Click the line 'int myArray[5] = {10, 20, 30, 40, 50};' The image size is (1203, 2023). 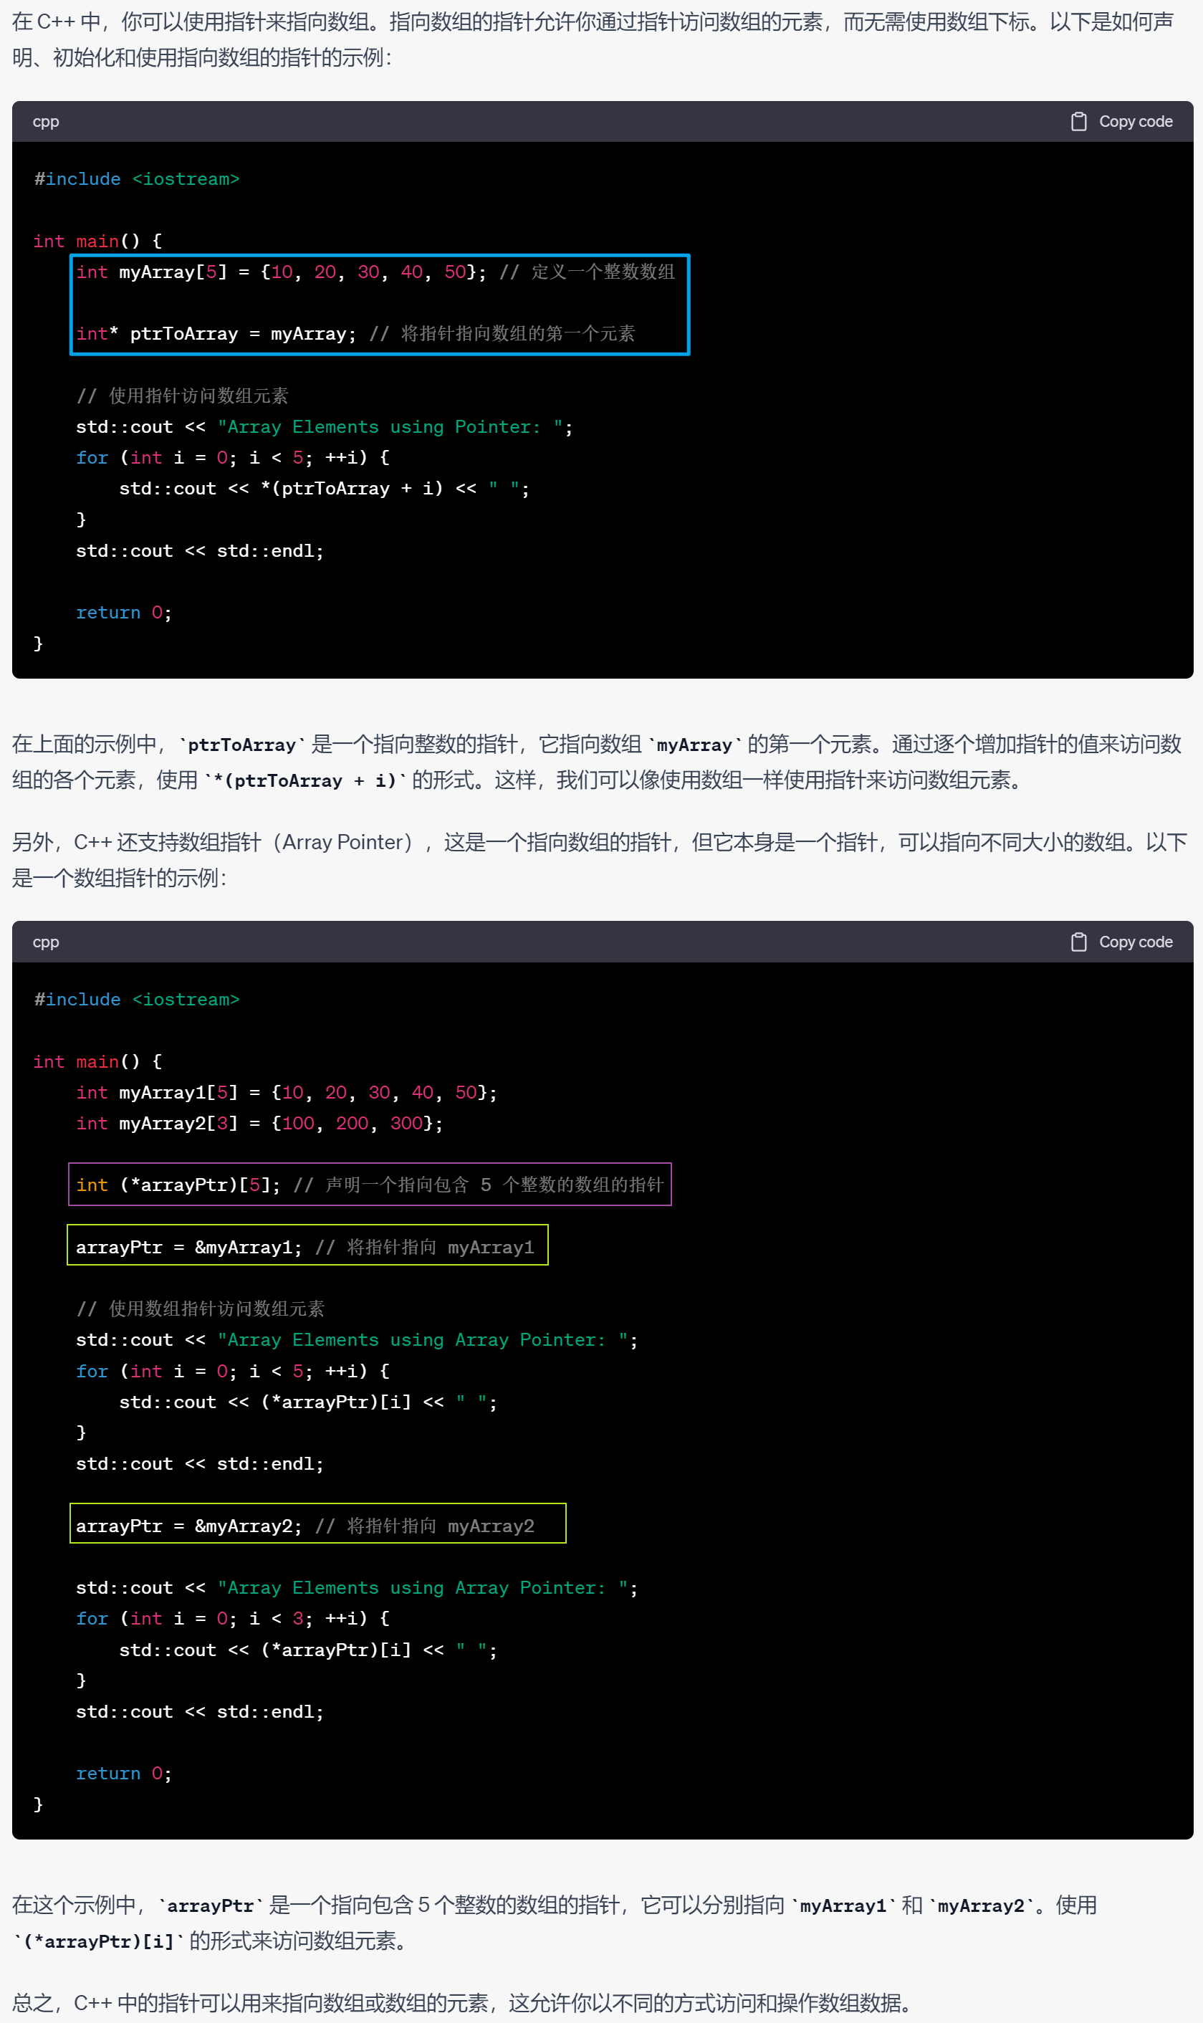pyautogui.click(x=280, y=272)
